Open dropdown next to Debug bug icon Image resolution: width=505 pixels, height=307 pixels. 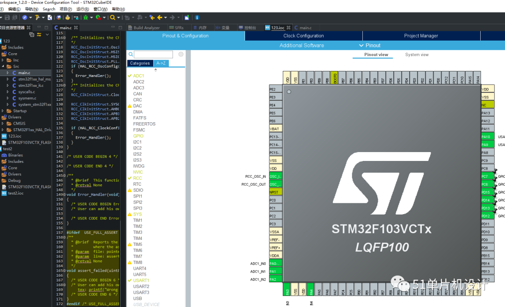92,17
